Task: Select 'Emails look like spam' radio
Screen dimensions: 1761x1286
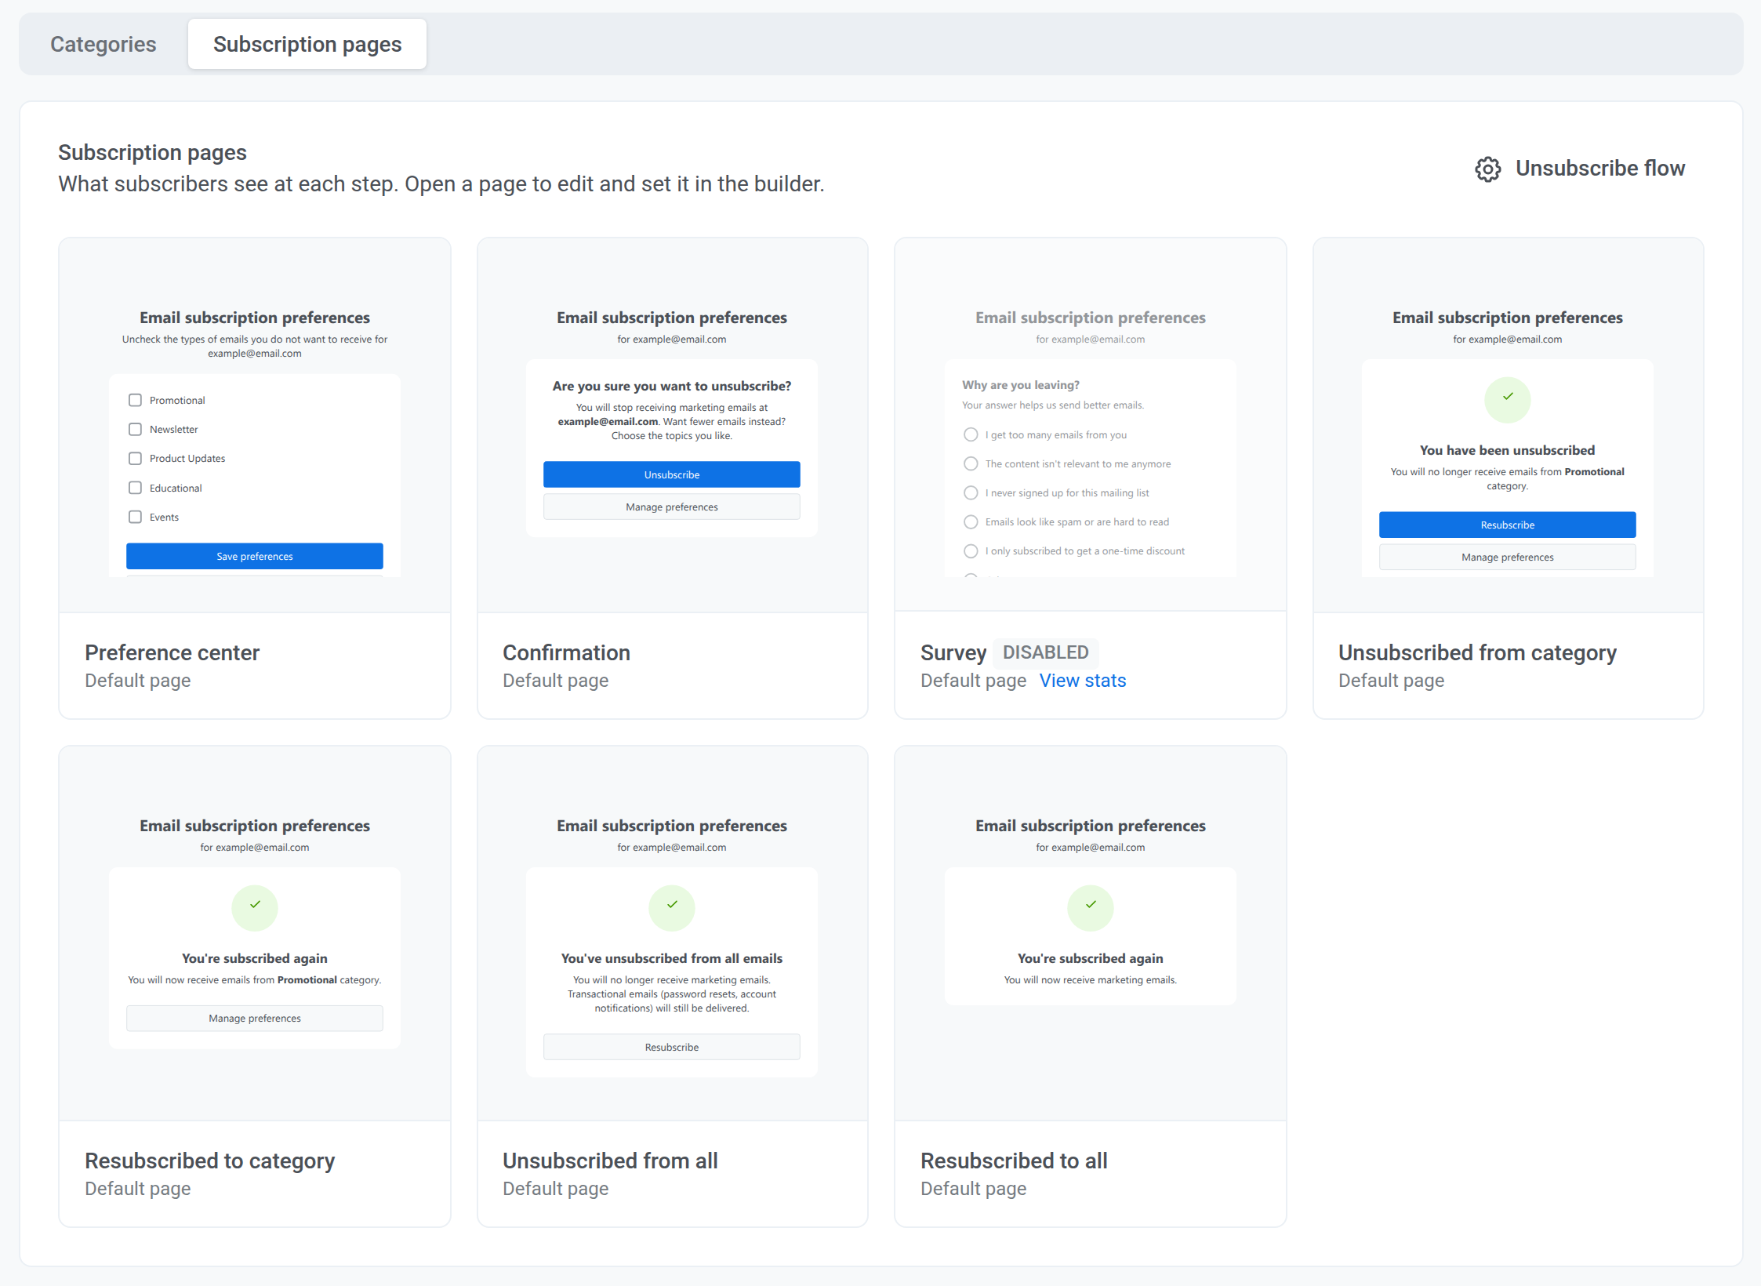Action: (971, 521)
